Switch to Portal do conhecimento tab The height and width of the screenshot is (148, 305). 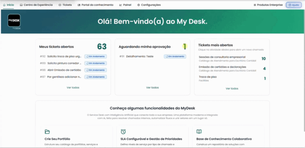[96, 5]
